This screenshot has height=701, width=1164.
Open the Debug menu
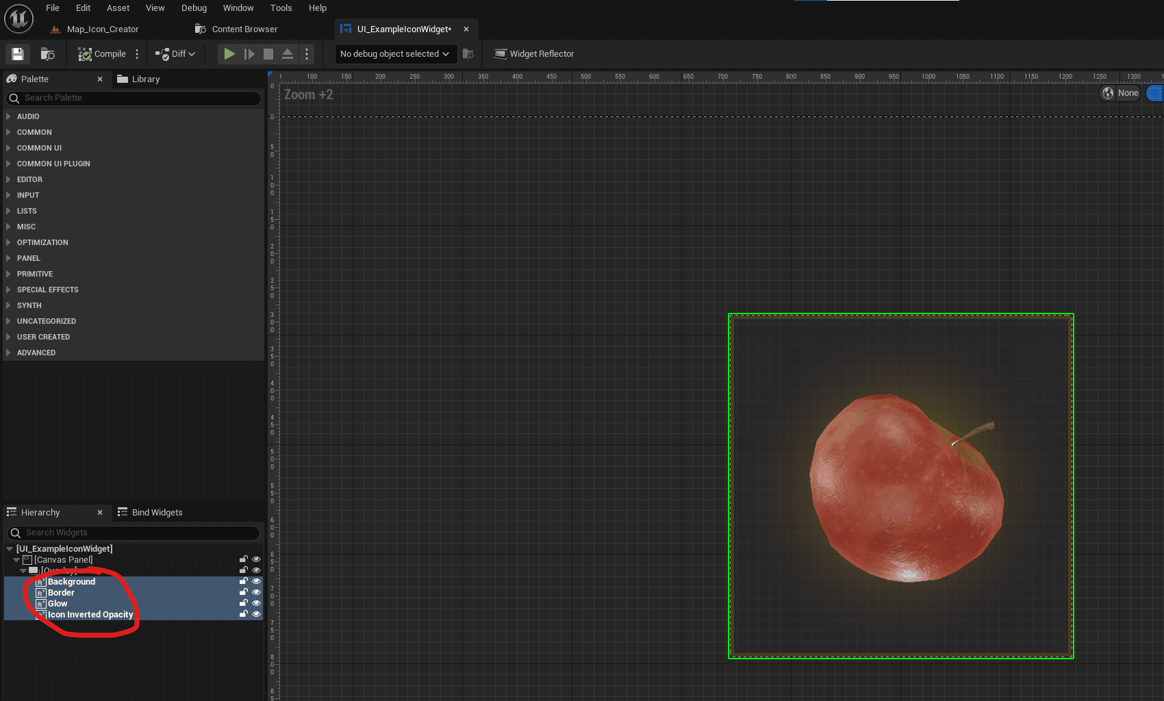194,8
